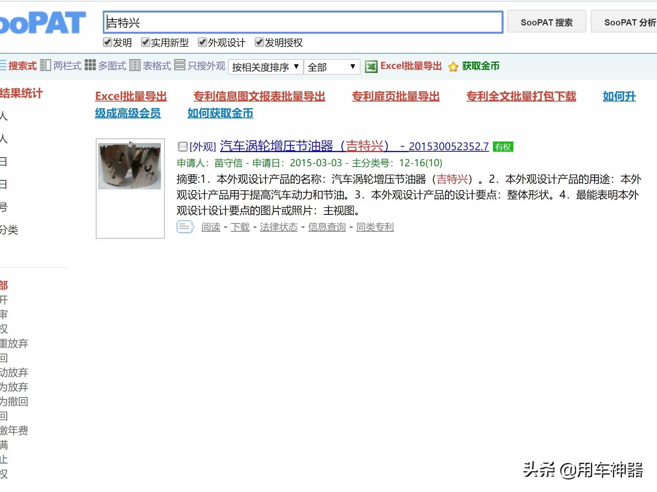The height and width of the screenshot is (492, 657).
Task: Click the classification number 12-16(10)
Action: pos(421,163)
